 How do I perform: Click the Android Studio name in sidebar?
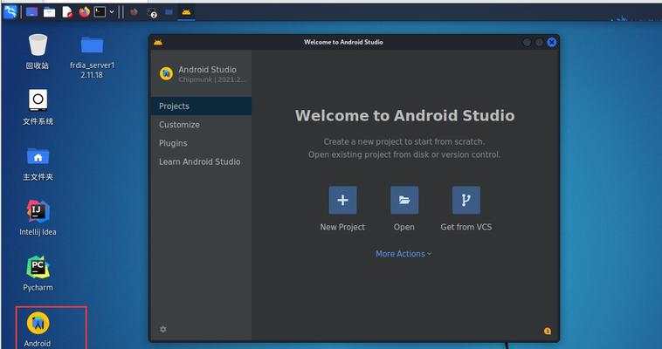pos(207,70)
